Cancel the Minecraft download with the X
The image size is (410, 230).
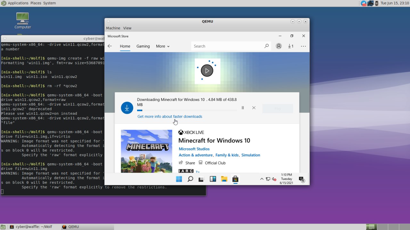point(254,108)
